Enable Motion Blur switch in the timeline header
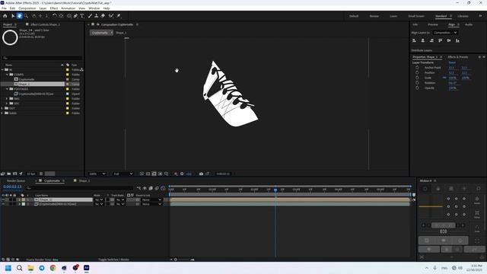The height and width of the screenshot is (274, 487). pos(157,188)
